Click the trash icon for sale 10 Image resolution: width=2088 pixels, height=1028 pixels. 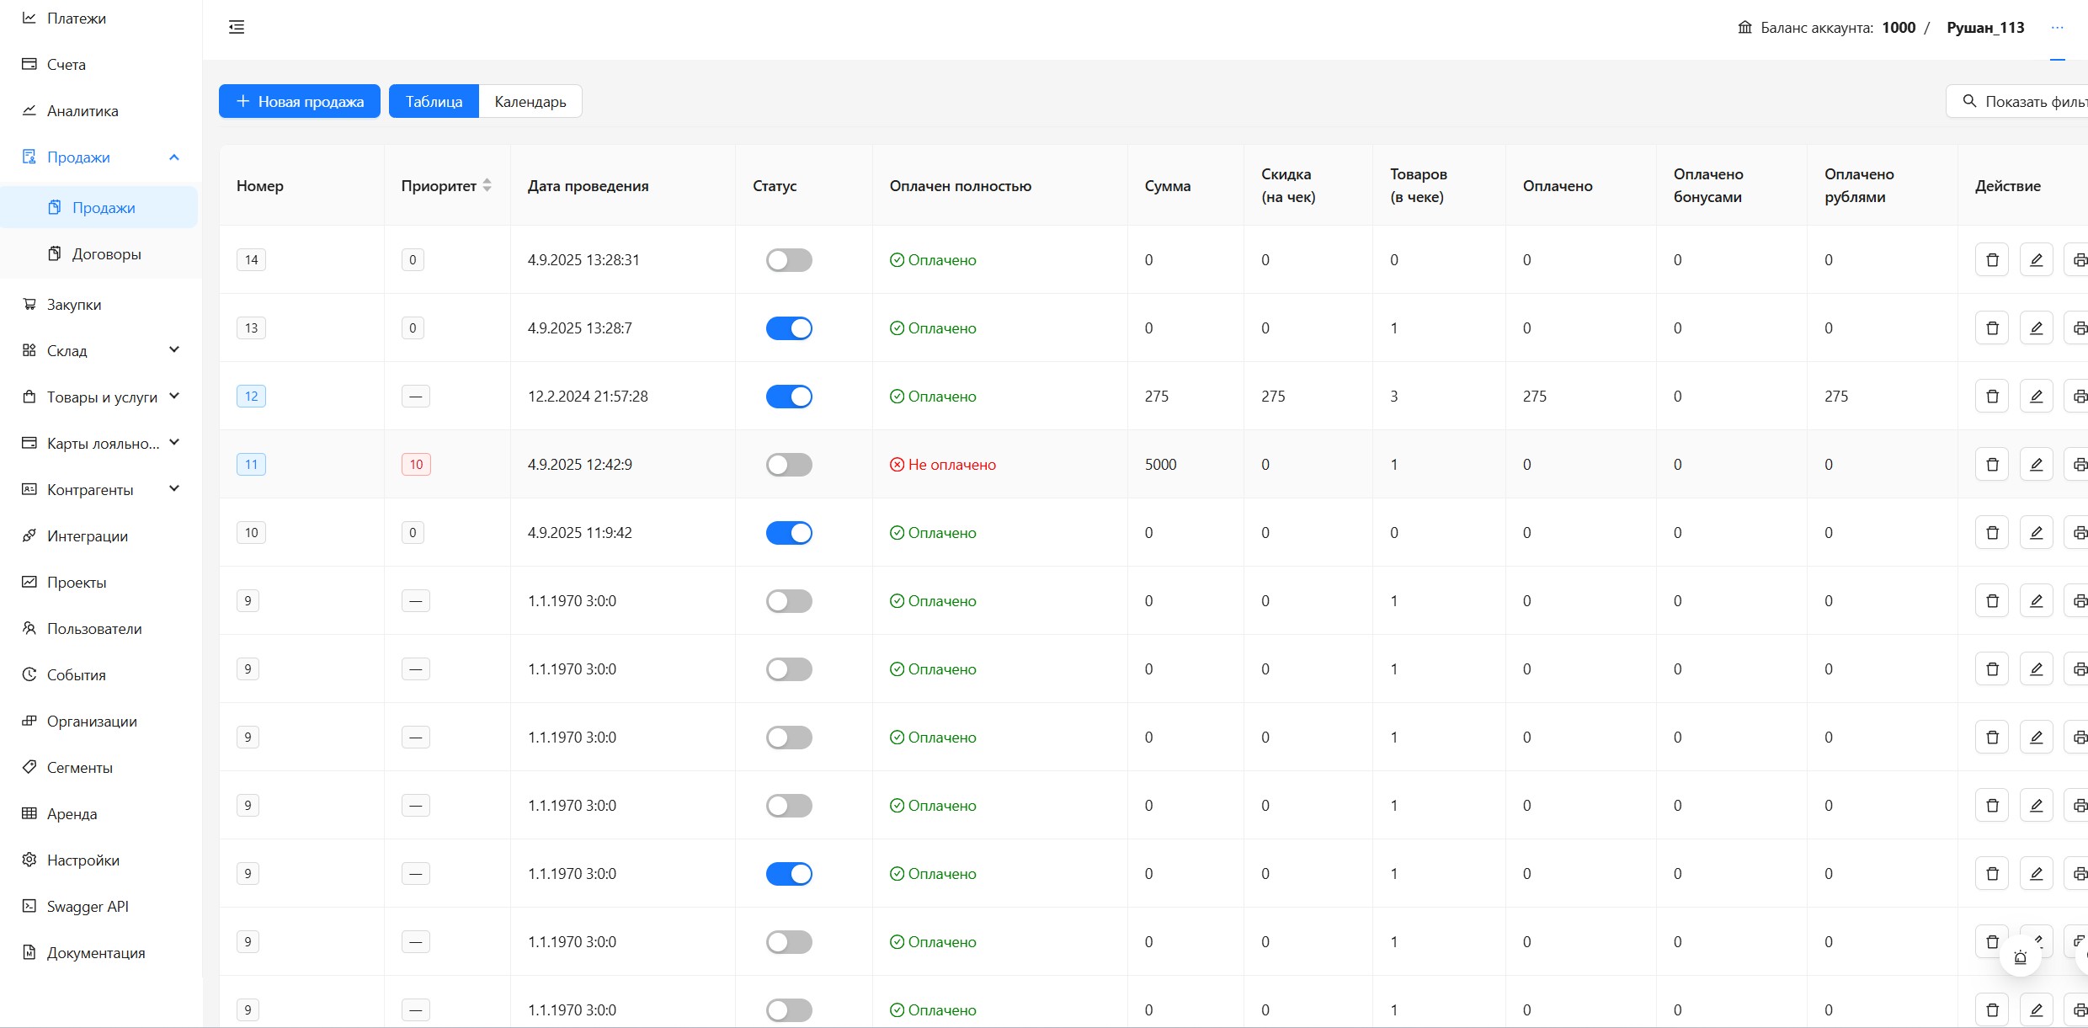click(1992, 533)
